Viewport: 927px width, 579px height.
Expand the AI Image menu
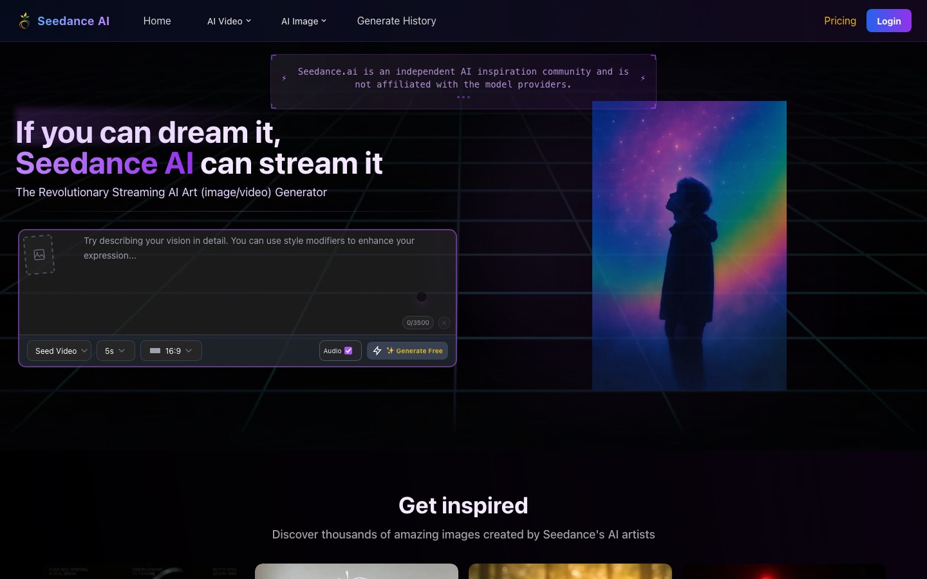(303, 21)
